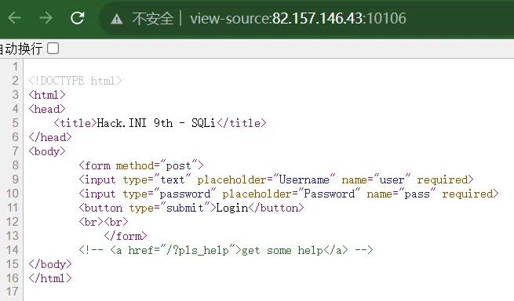The width and height of the screenshot is (514, 301).
Task: Click the closing body tag on line 15
Action: tap(49, 264)
